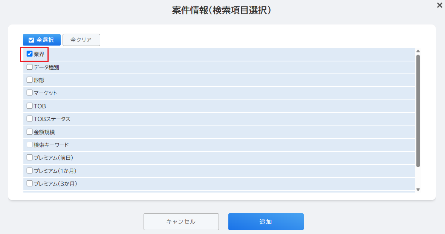Check the TOBステータス option
This screenshot has height=234, width=445.
(x=29, y=119)
